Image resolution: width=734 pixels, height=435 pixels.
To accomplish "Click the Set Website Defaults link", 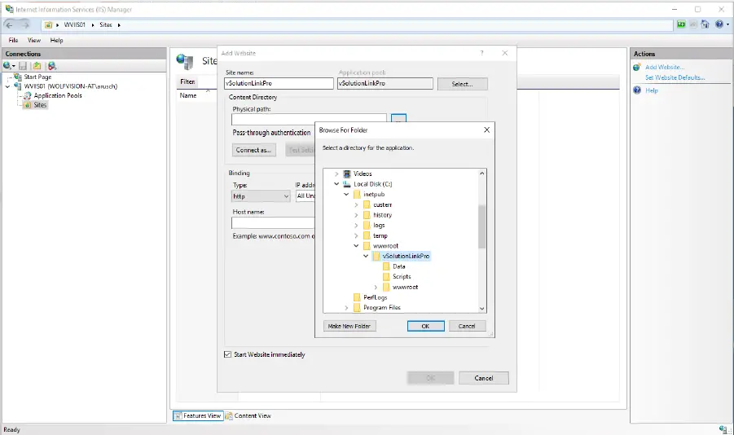I will [x=675, y=77].
